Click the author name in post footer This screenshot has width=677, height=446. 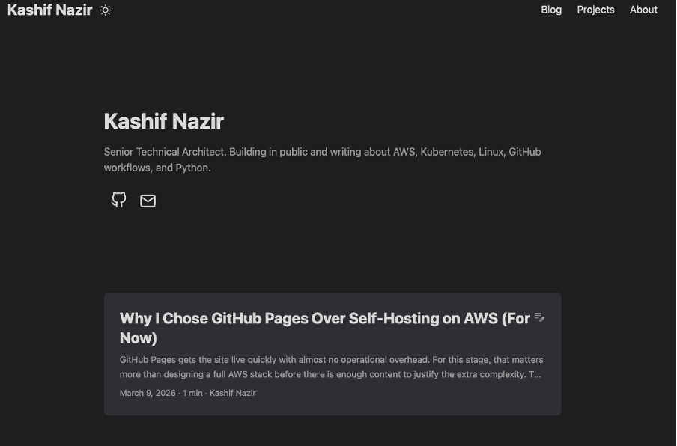(x=232, y=393)
